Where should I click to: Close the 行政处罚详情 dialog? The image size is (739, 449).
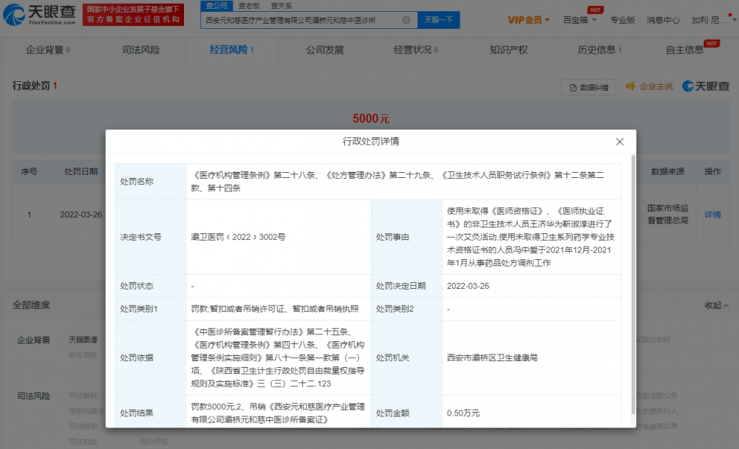(619, 142)
